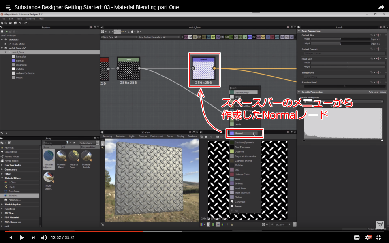The image size is (389, 243).
Task: Select the Normal node in the graph
Action: (203, 68)
